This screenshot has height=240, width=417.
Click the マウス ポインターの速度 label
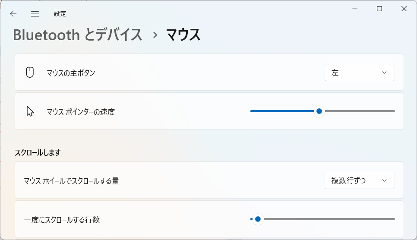(81, 112)
